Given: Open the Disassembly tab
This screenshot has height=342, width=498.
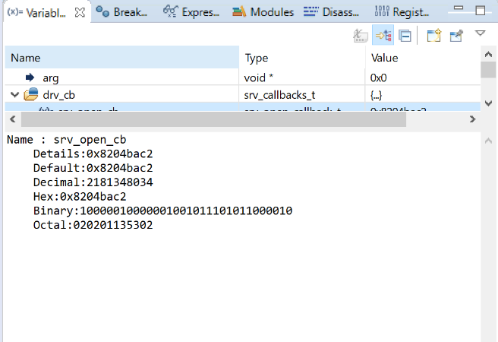Looking at the screenshot, I should (x=331, y=12).
